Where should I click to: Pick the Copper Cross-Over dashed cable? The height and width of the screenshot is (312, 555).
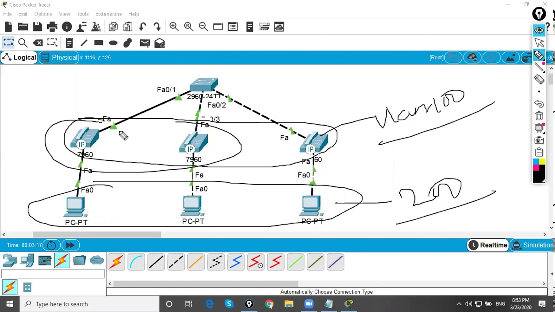(x=176, y=262)
